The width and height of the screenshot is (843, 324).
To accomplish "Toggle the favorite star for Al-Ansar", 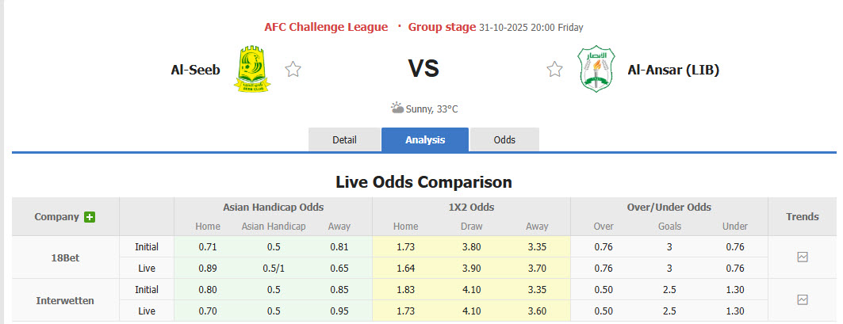I will tap(554, 70).
